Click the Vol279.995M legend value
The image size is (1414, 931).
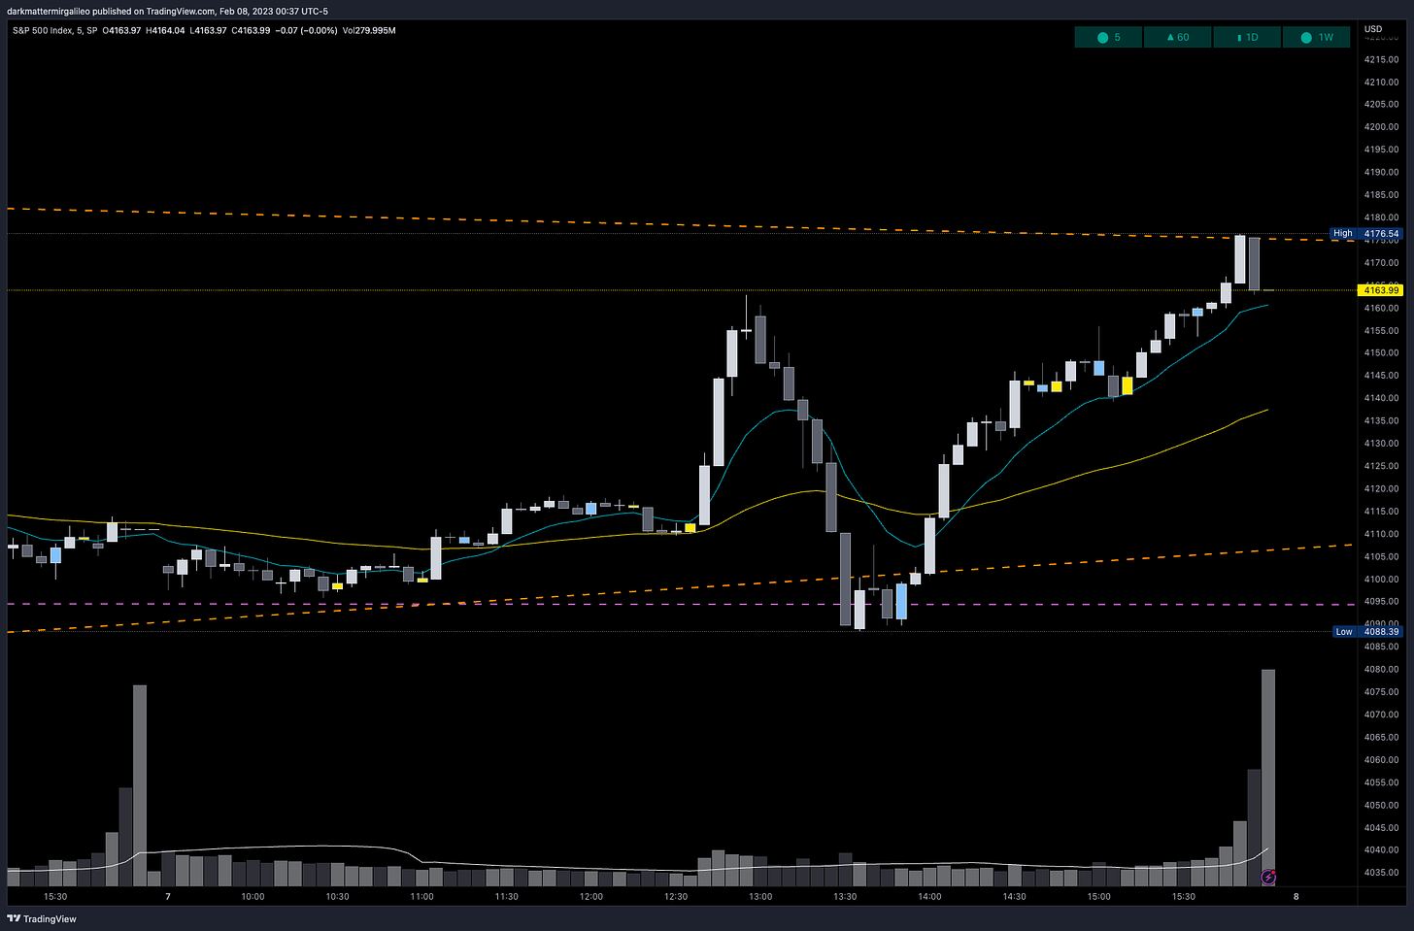click(x=369, y=30)
